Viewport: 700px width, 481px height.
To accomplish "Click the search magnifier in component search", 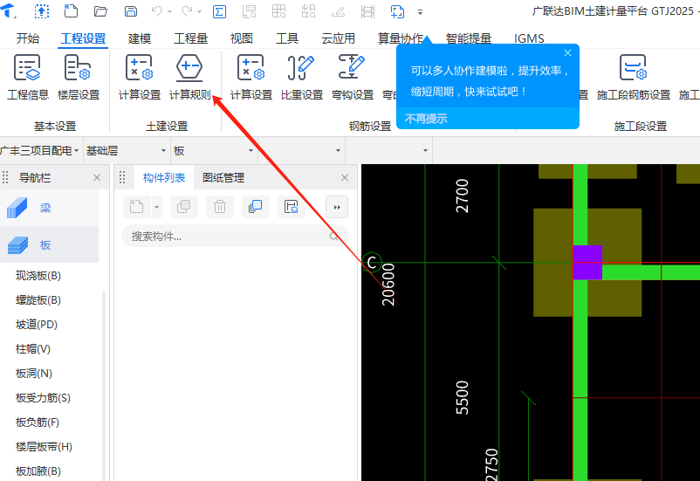I will tap(334, 237).
